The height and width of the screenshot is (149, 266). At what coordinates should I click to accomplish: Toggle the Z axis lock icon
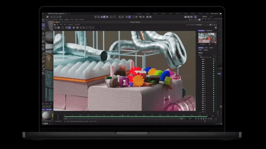[x=57, y=17]
